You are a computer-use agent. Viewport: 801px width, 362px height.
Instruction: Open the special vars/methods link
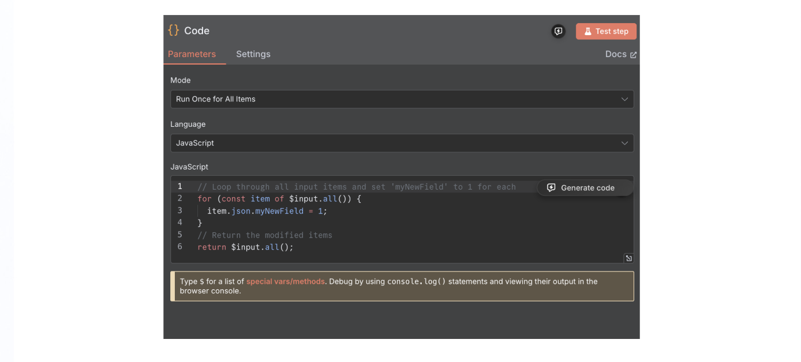(286, 282)
